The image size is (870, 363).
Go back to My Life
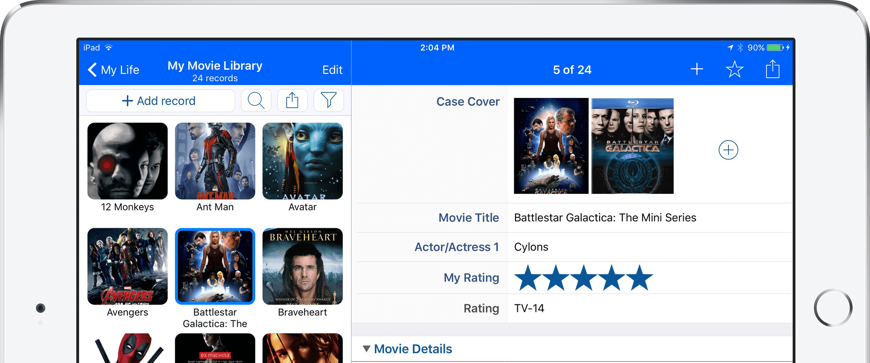(x=114, y=70)
